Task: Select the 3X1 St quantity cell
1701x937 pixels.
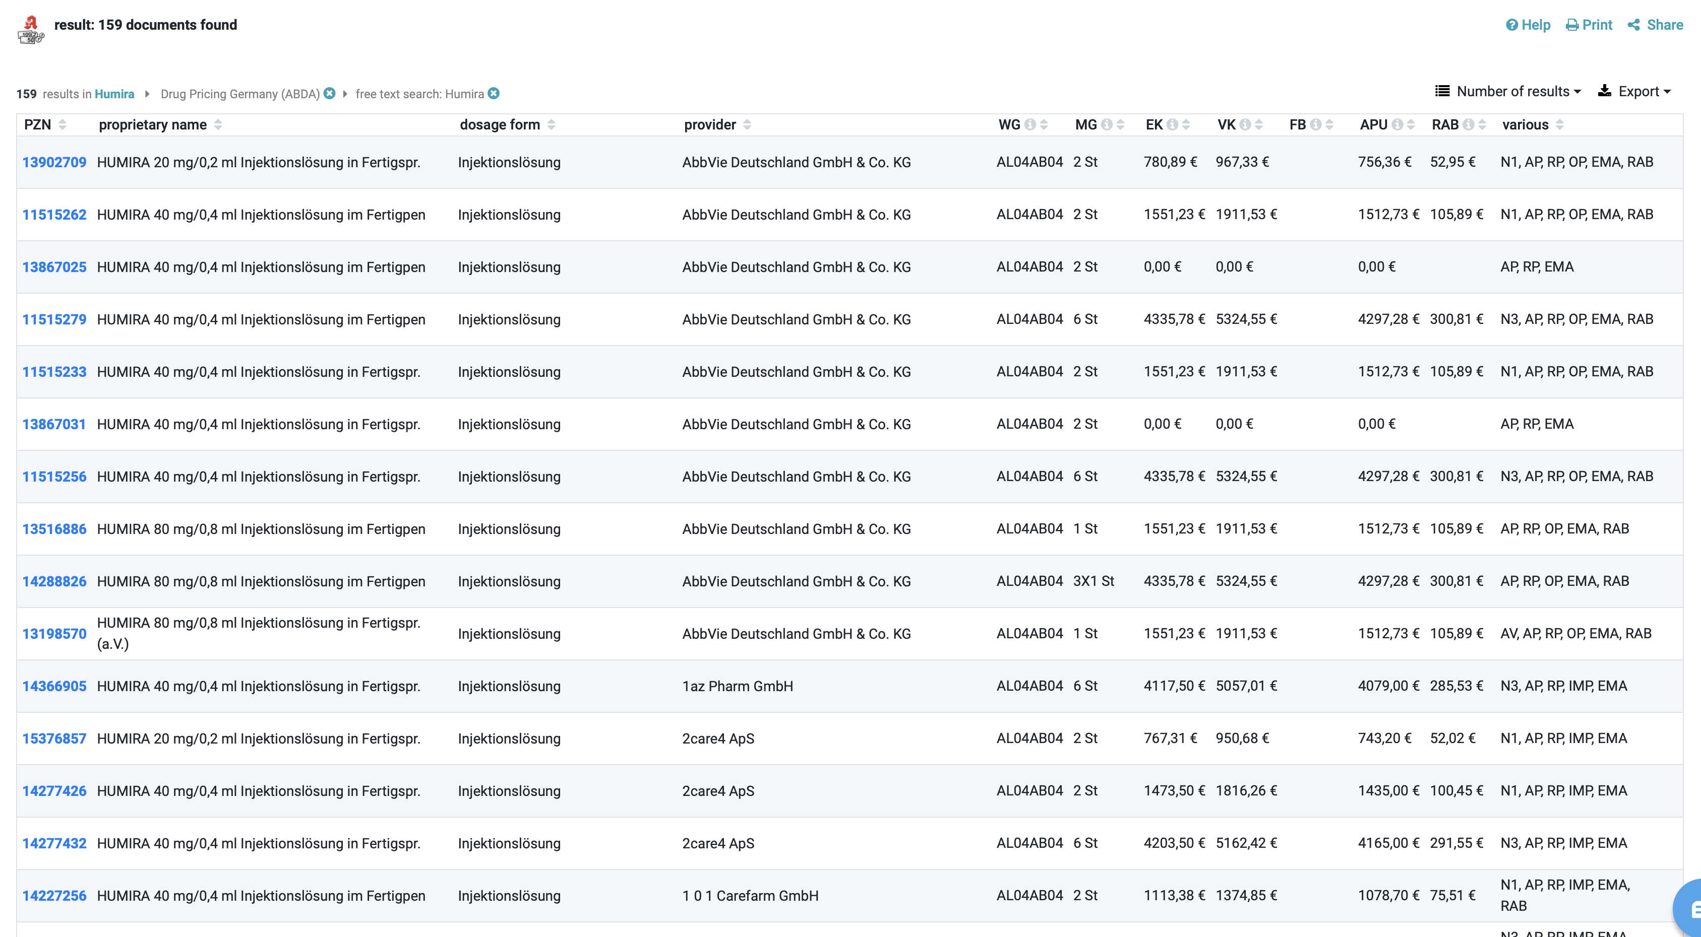Action: click(x=1093, y=581)
